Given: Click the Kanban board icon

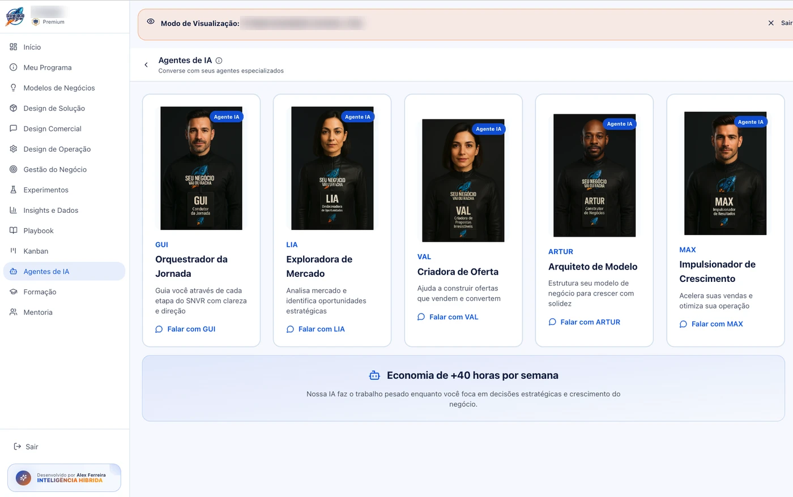Looking at the screenshot, I should (14, 251).
